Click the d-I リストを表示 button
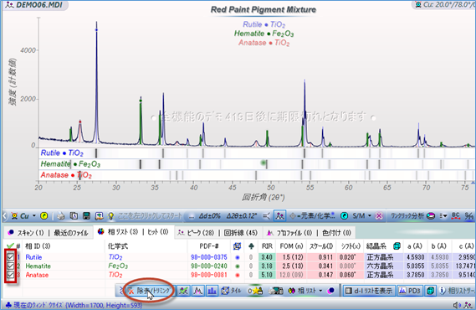This screenshot has width=476, height=310. click(x=369, y=291)
